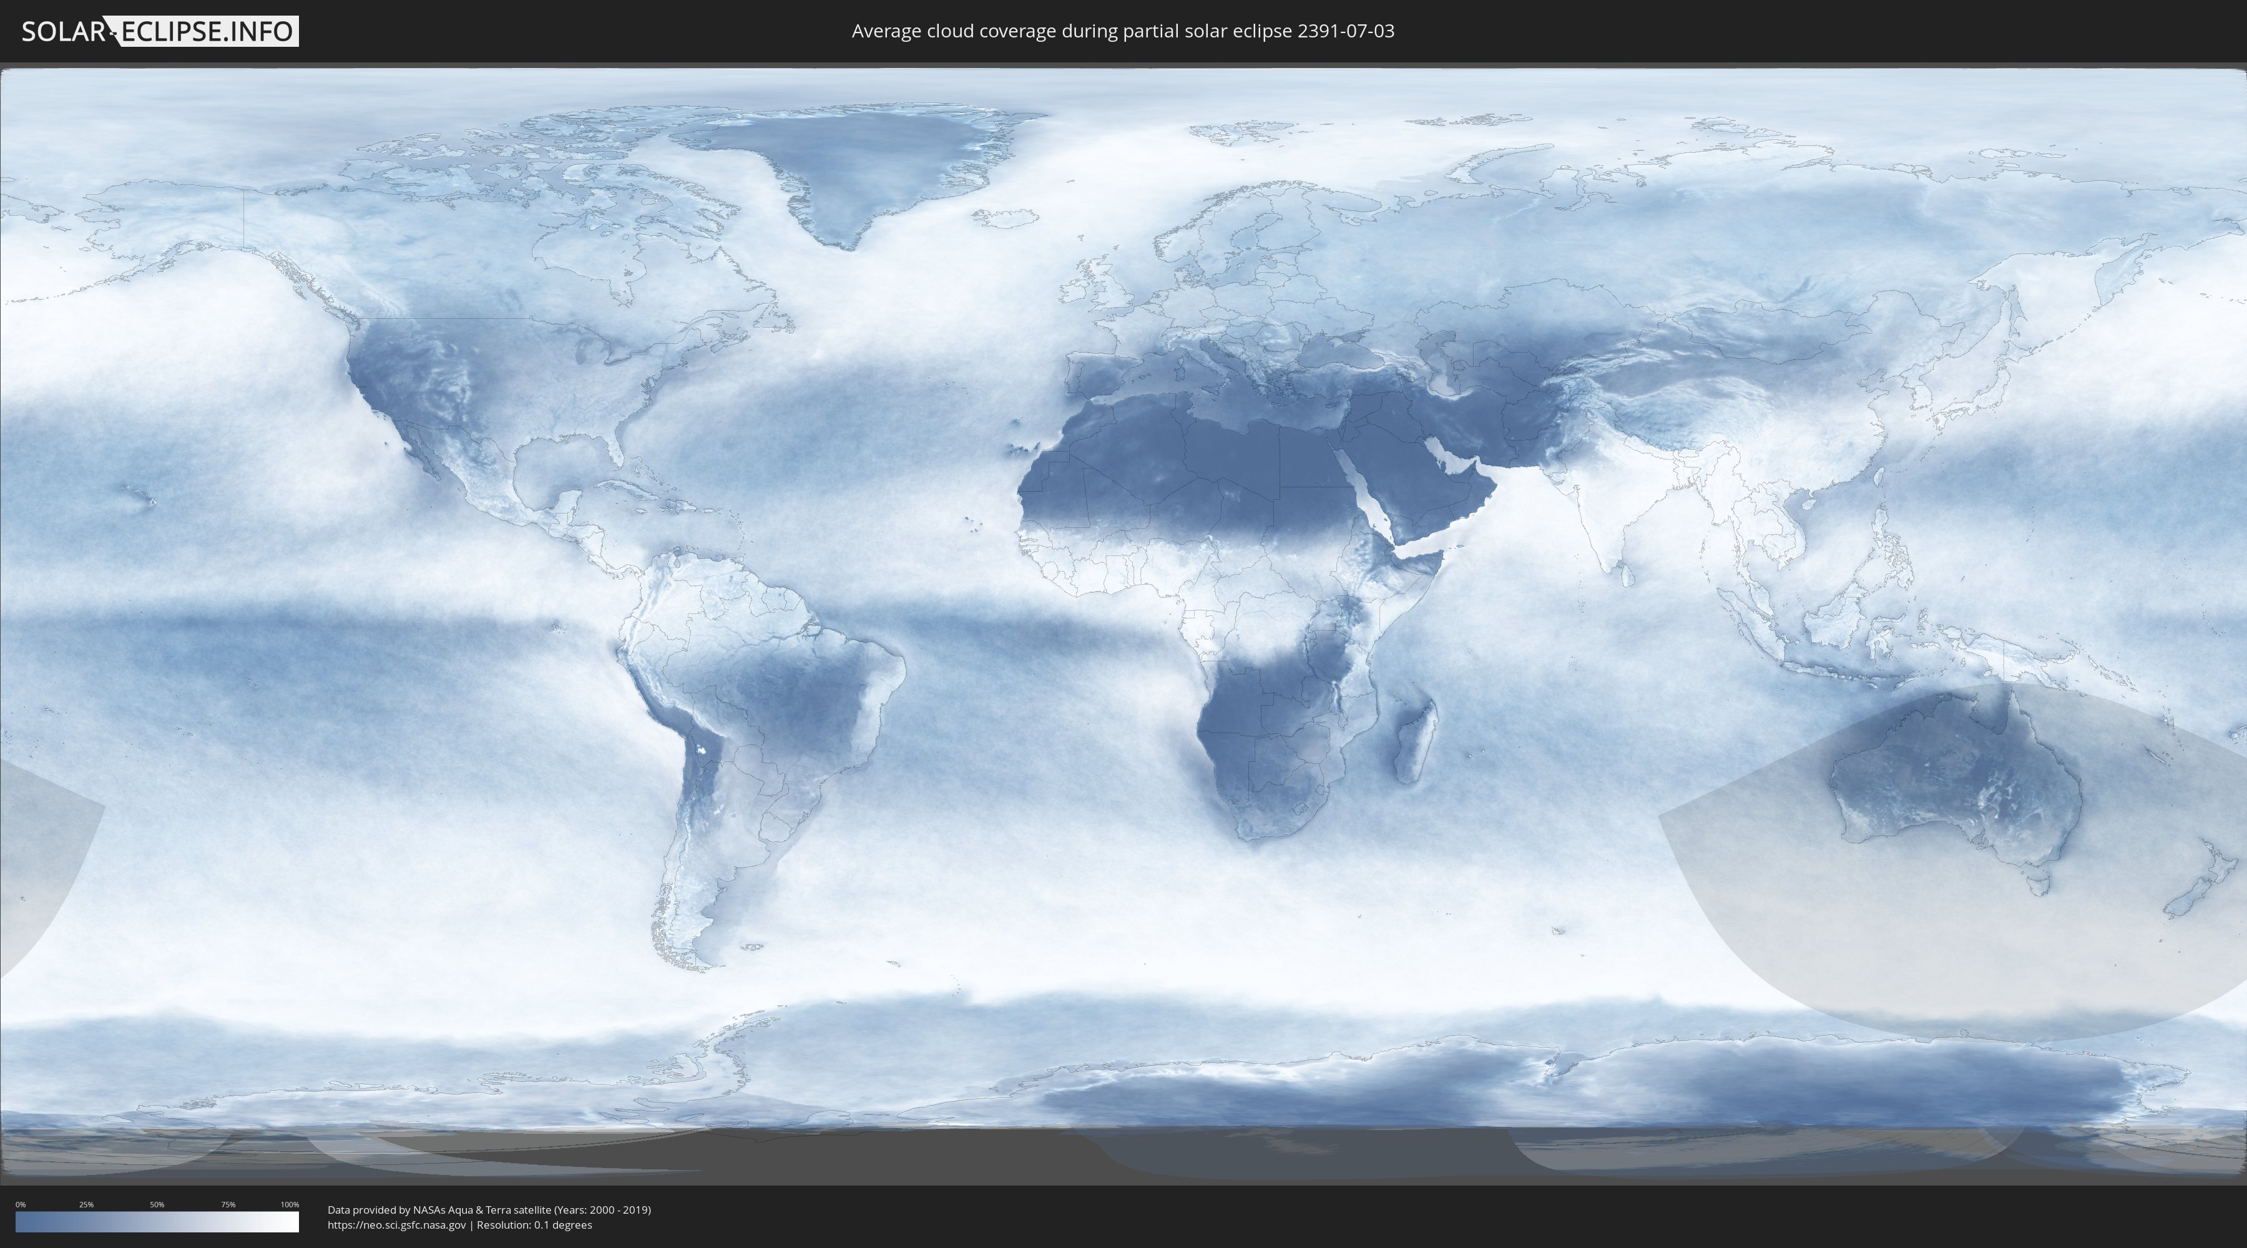The width and height of the screenshot is (2247, 1248).
Task: Click the NASA Aqua & Terra data credit text
Action: pos(489,1210)
